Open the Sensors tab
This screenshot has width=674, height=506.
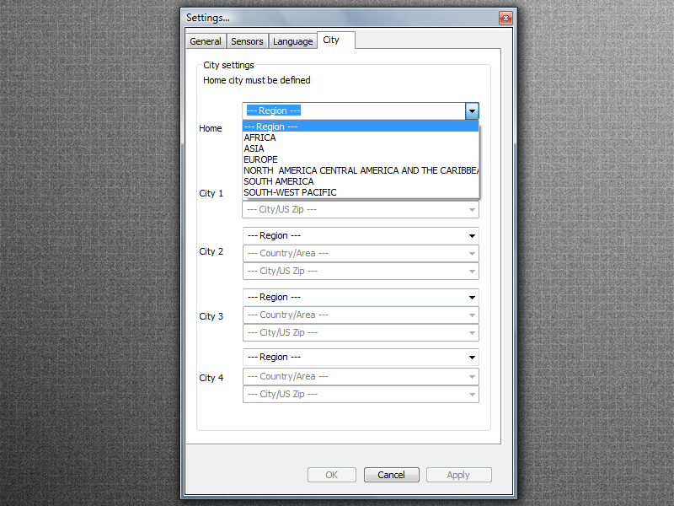click(x=247, y=41)
